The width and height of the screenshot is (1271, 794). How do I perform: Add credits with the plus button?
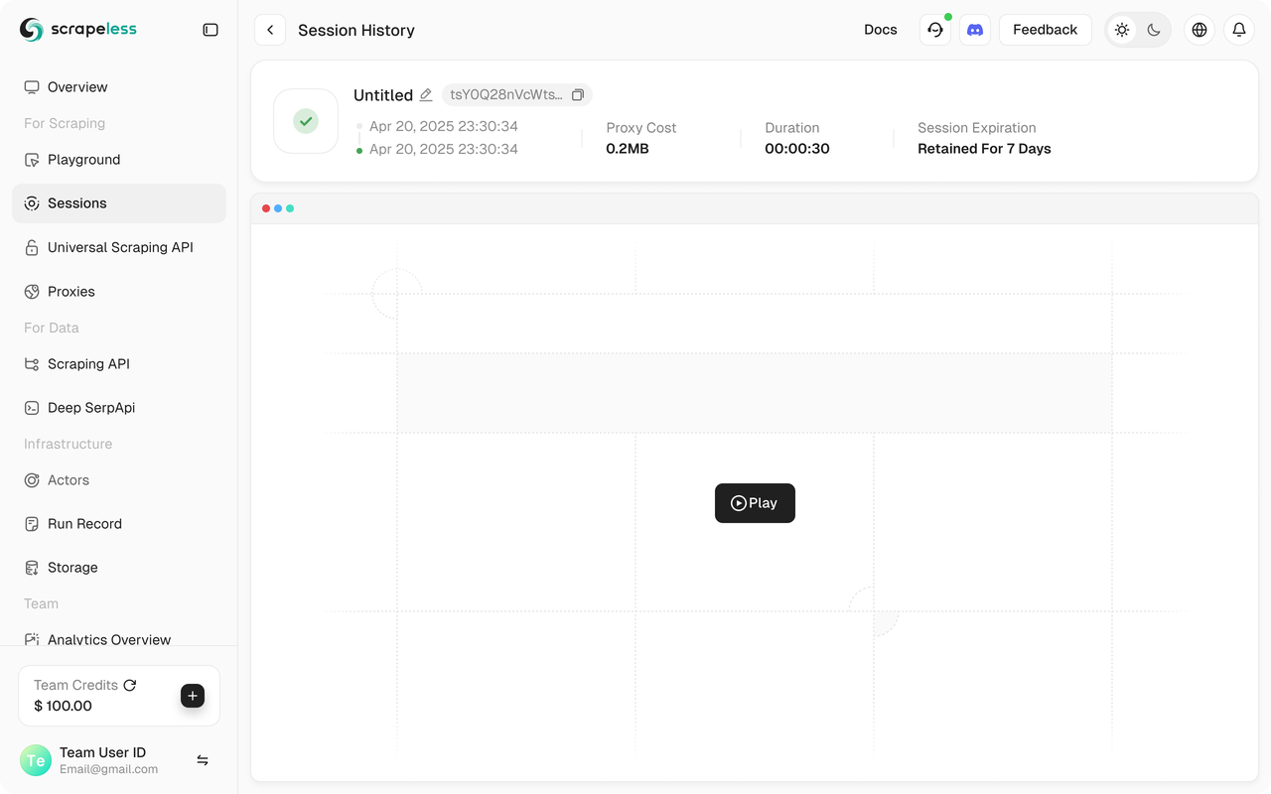(x=193, y=696)
